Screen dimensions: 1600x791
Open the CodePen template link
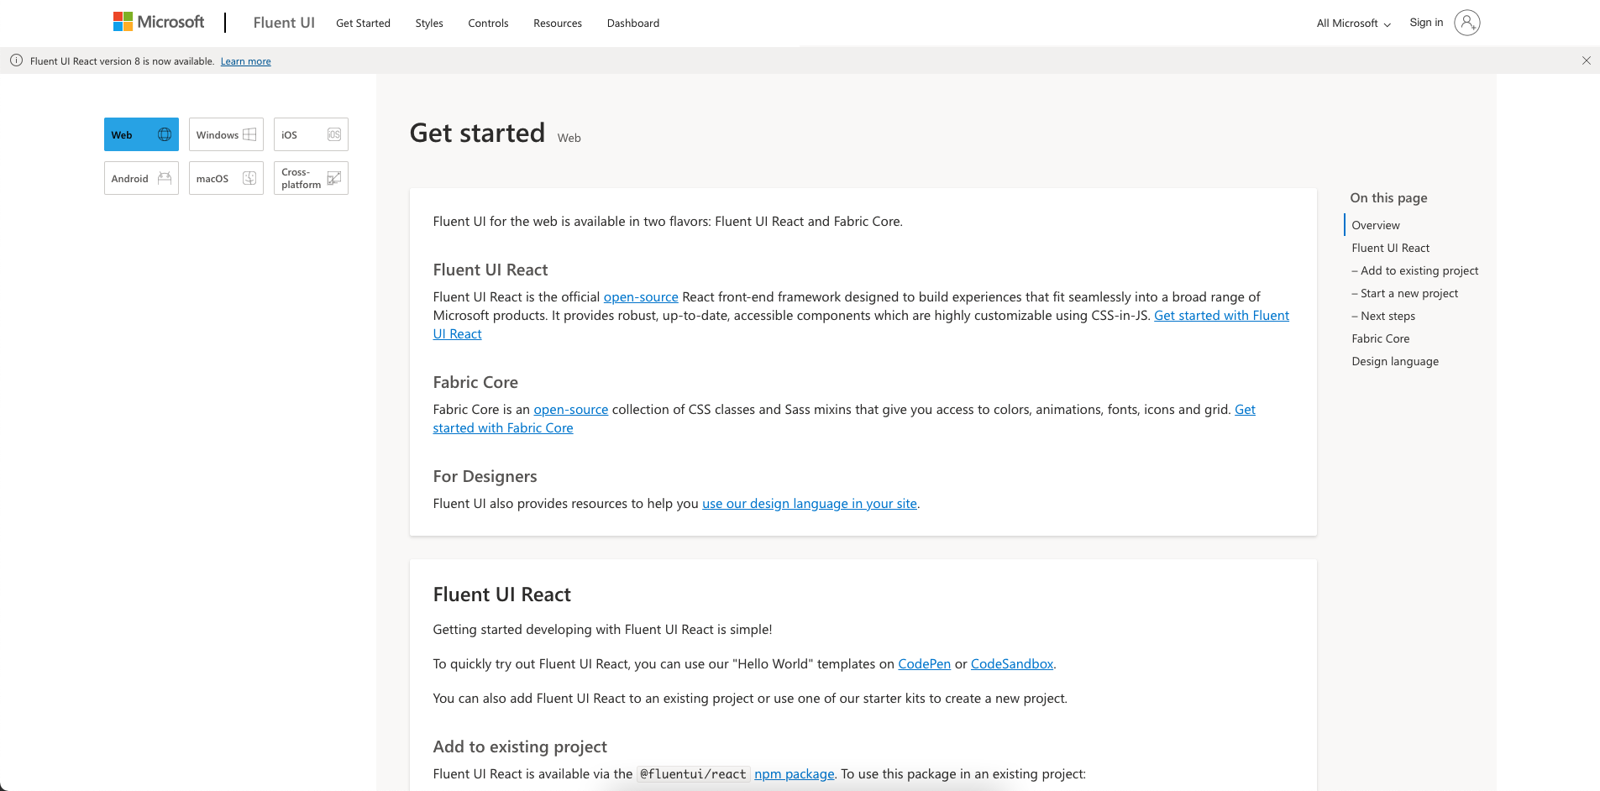[924, 663]
